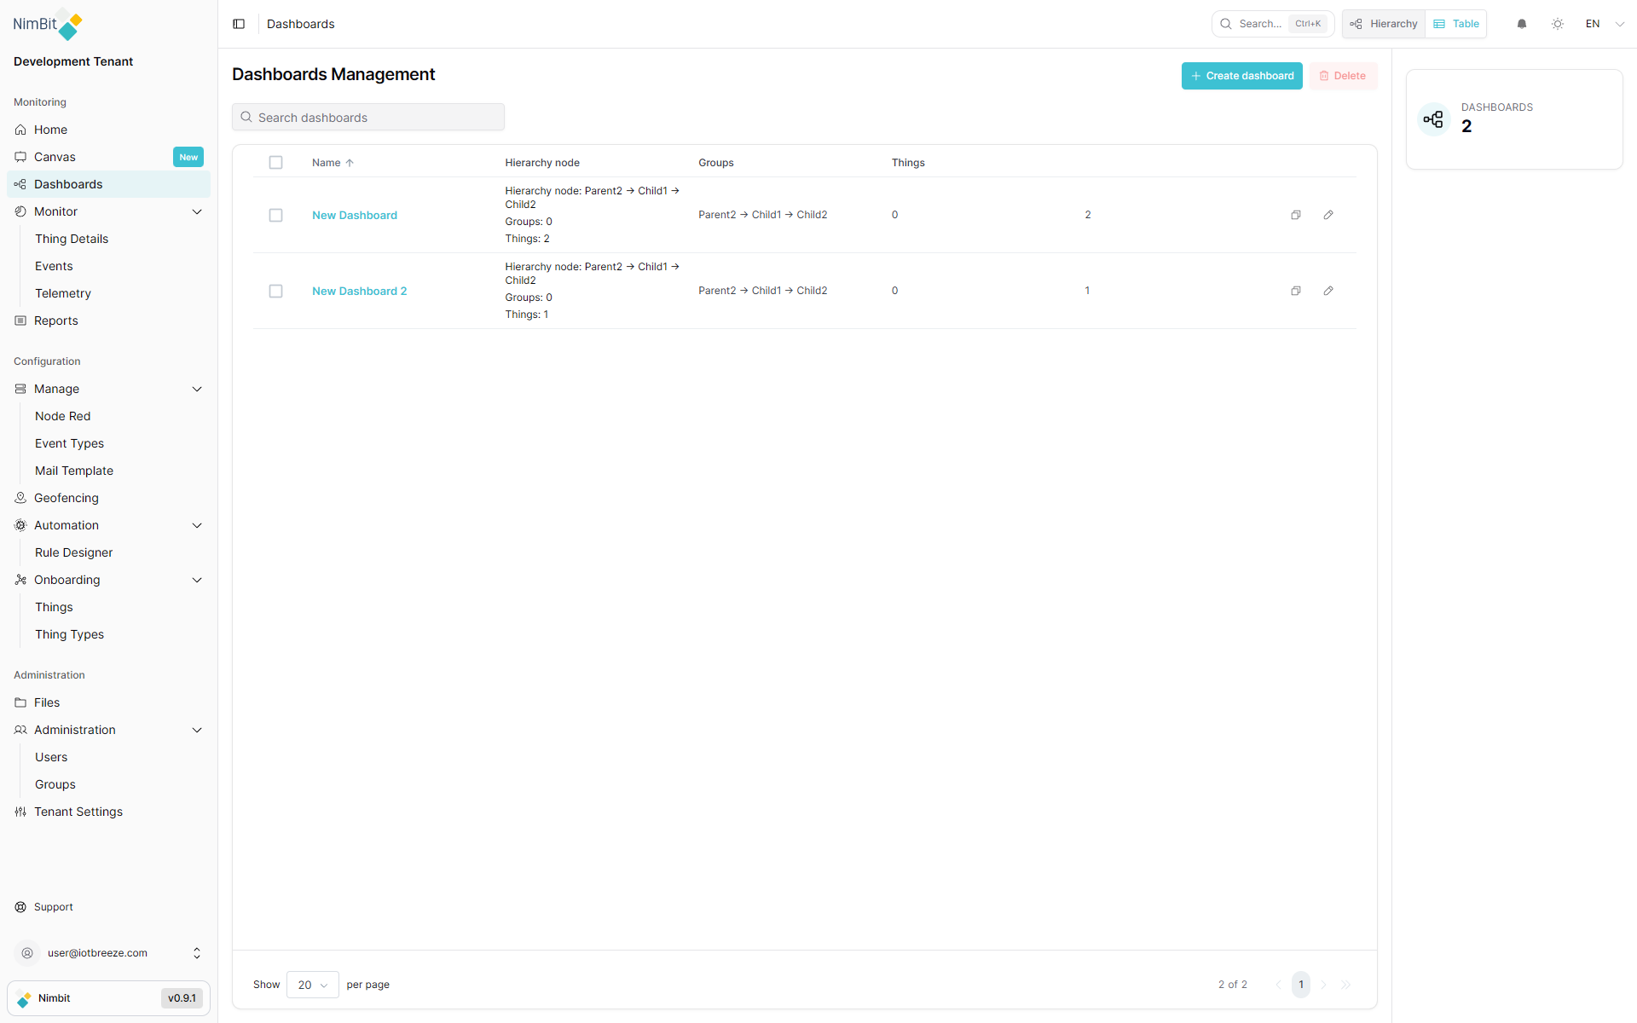1637x1023 pixels.
Task: Open the New Dashboard 2 link
Action: [x=359, y=292]
